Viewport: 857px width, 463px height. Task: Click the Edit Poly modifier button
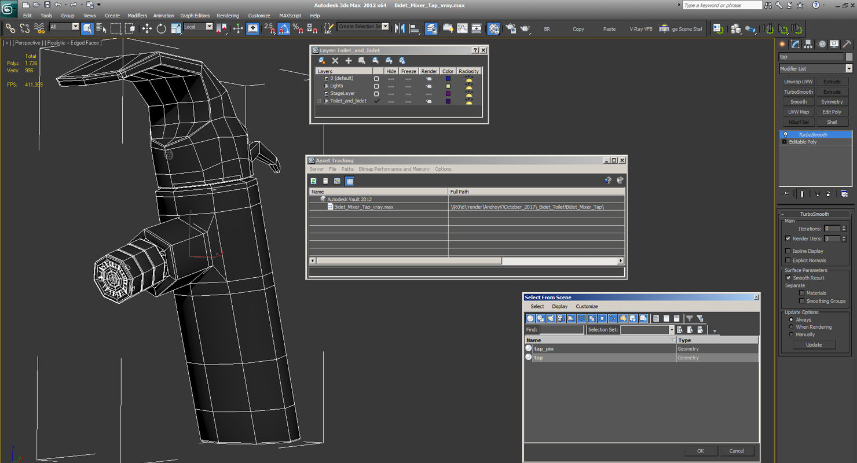(832, 112)
